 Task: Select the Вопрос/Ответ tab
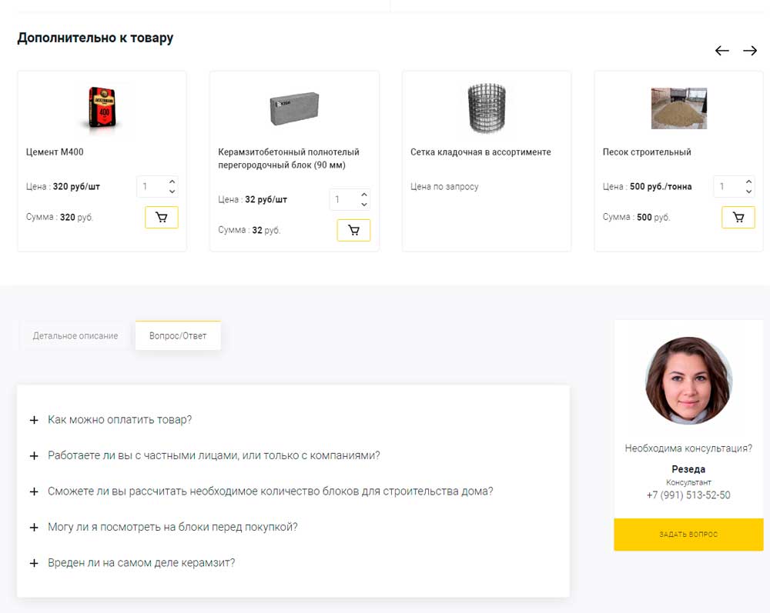pyautogui.click(x=178, y=336)
